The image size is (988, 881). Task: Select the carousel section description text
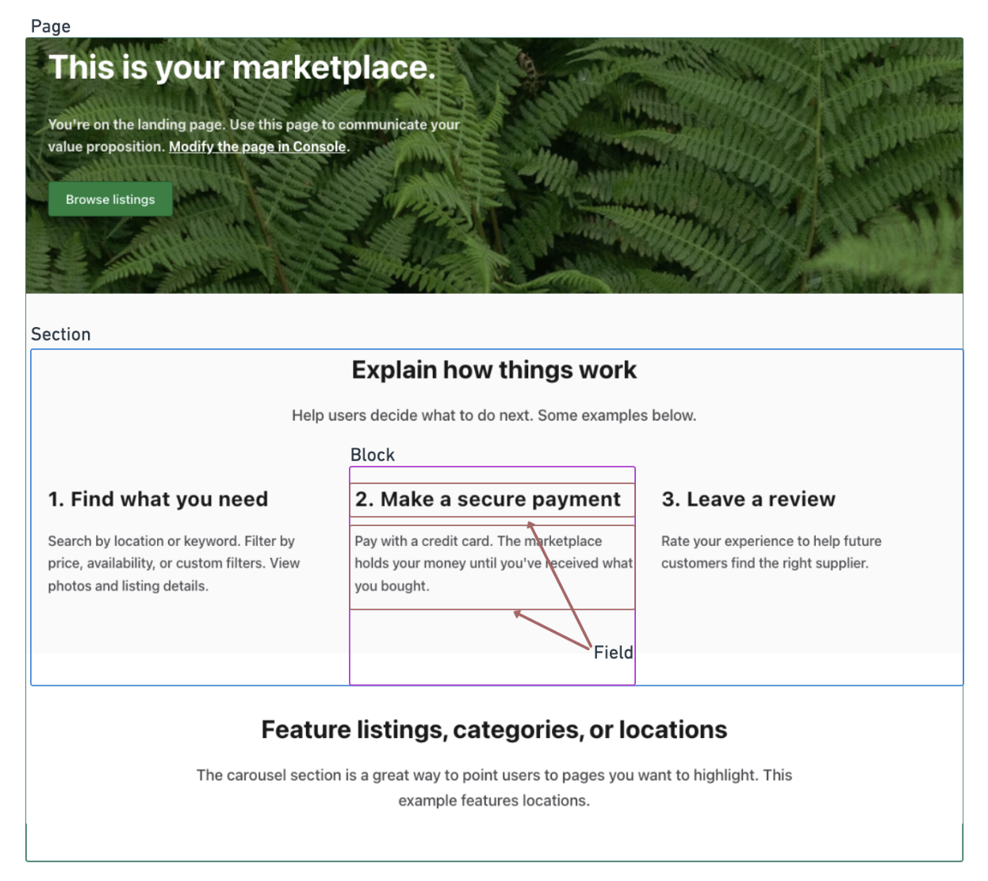pyautogui.click(x=495, y=787)
